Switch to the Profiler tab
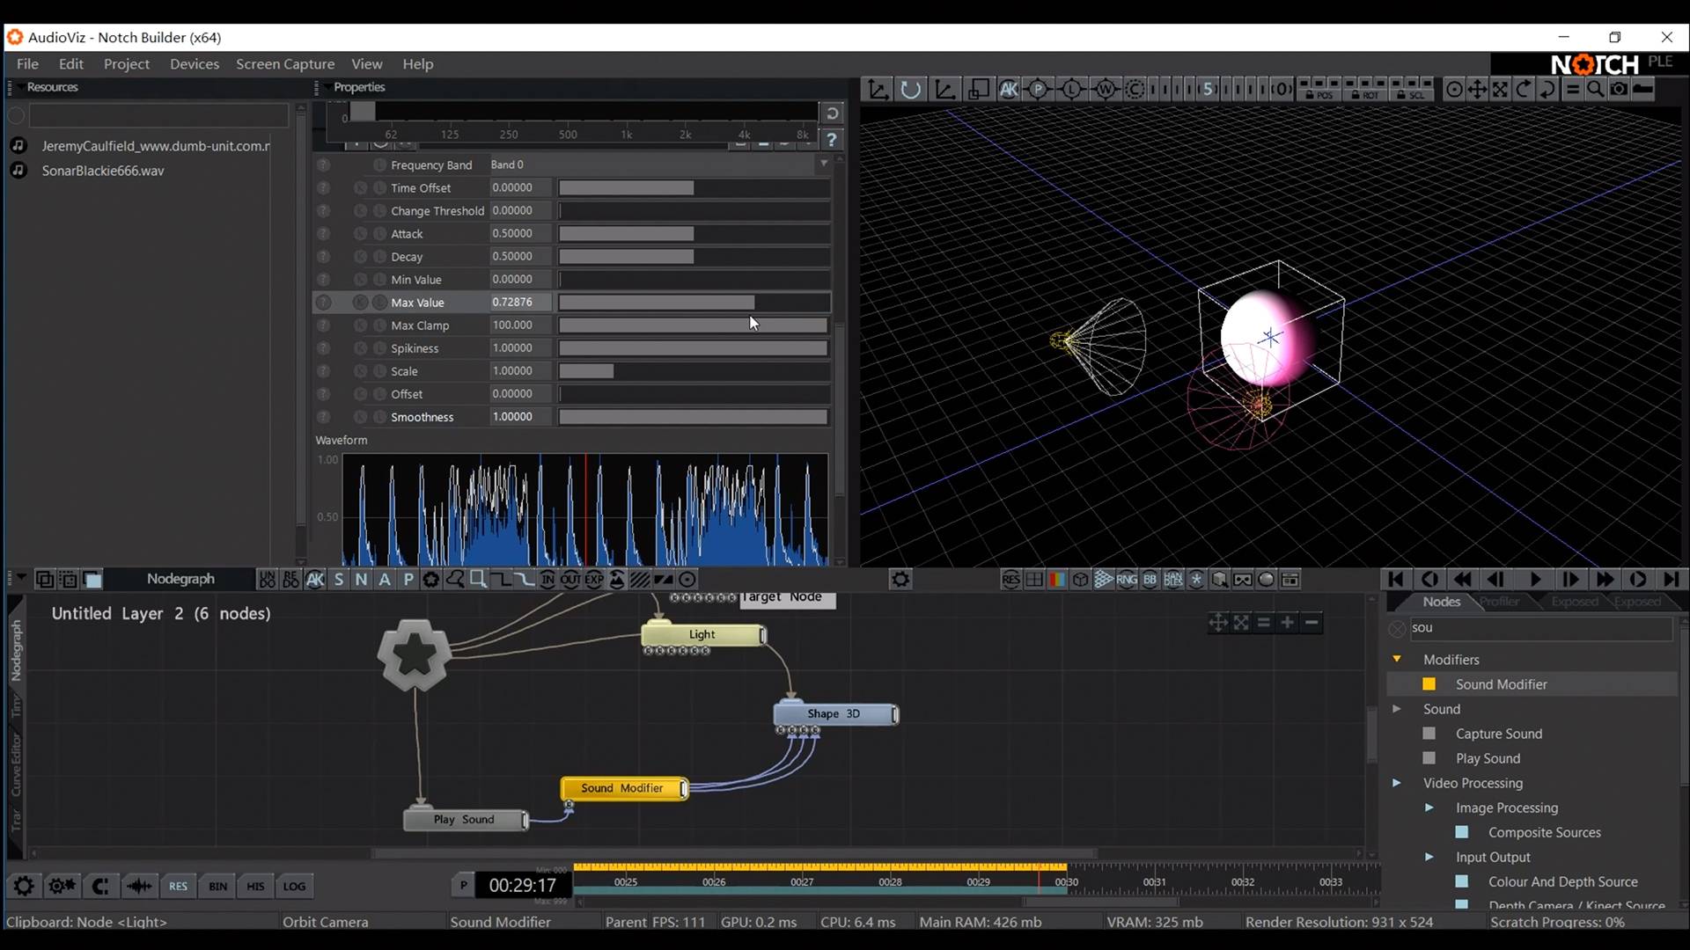The image size is (1690, 950). pyautogui.click(x=1499, y=602)
